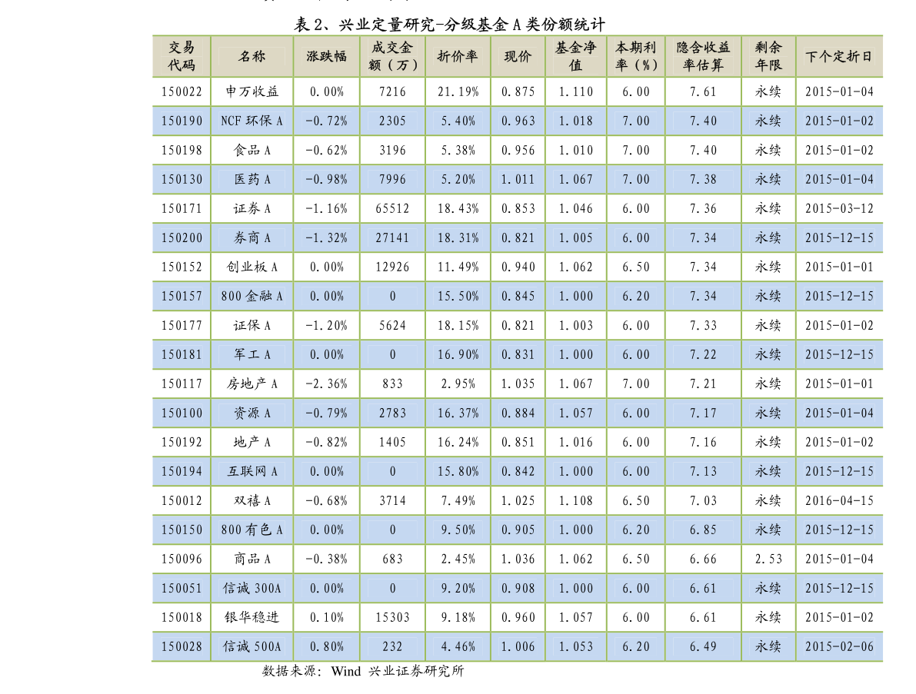
Task: Select the 隐含收益率估算 header cell
Action: 703,56
